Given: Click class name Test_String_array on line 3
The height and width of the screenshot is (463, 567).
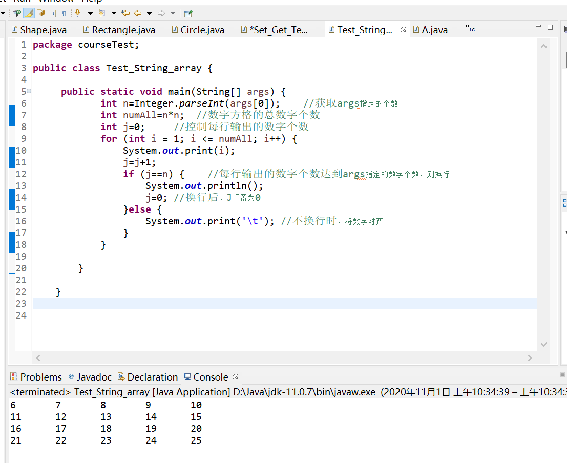Looking at the screenshot, I should tap(154, 68).
